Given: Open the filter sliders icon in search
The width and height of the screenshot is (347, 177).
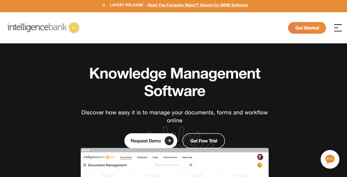Looking at the screenshot, I should [191, 165].
